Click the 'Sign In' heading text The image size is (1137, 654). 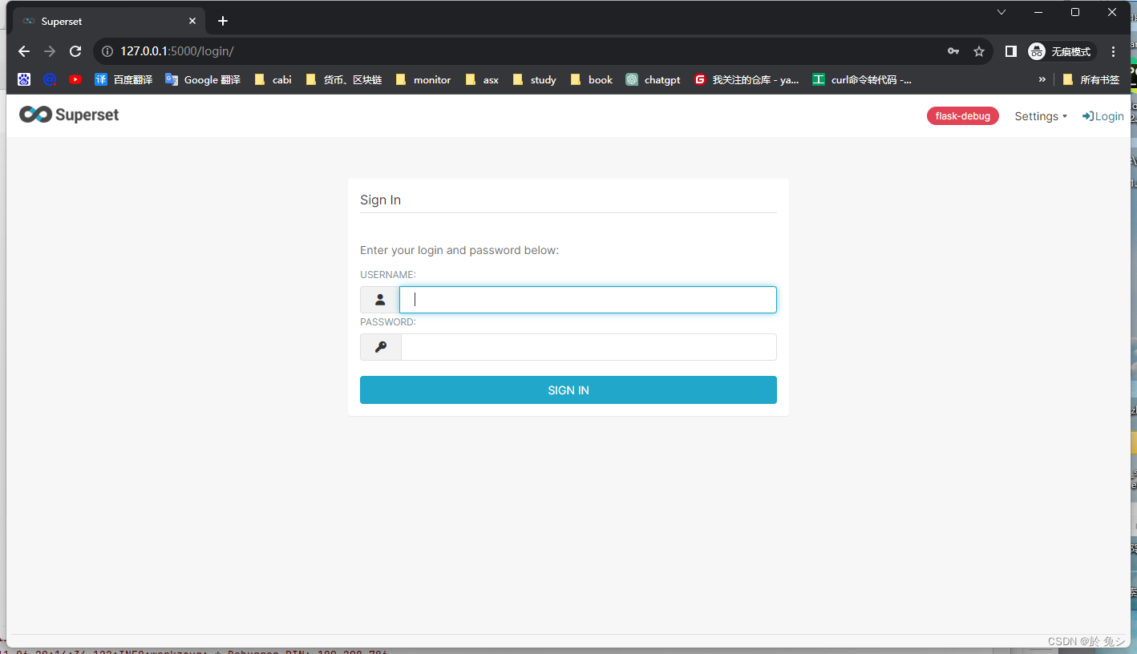tap(380, 200)
